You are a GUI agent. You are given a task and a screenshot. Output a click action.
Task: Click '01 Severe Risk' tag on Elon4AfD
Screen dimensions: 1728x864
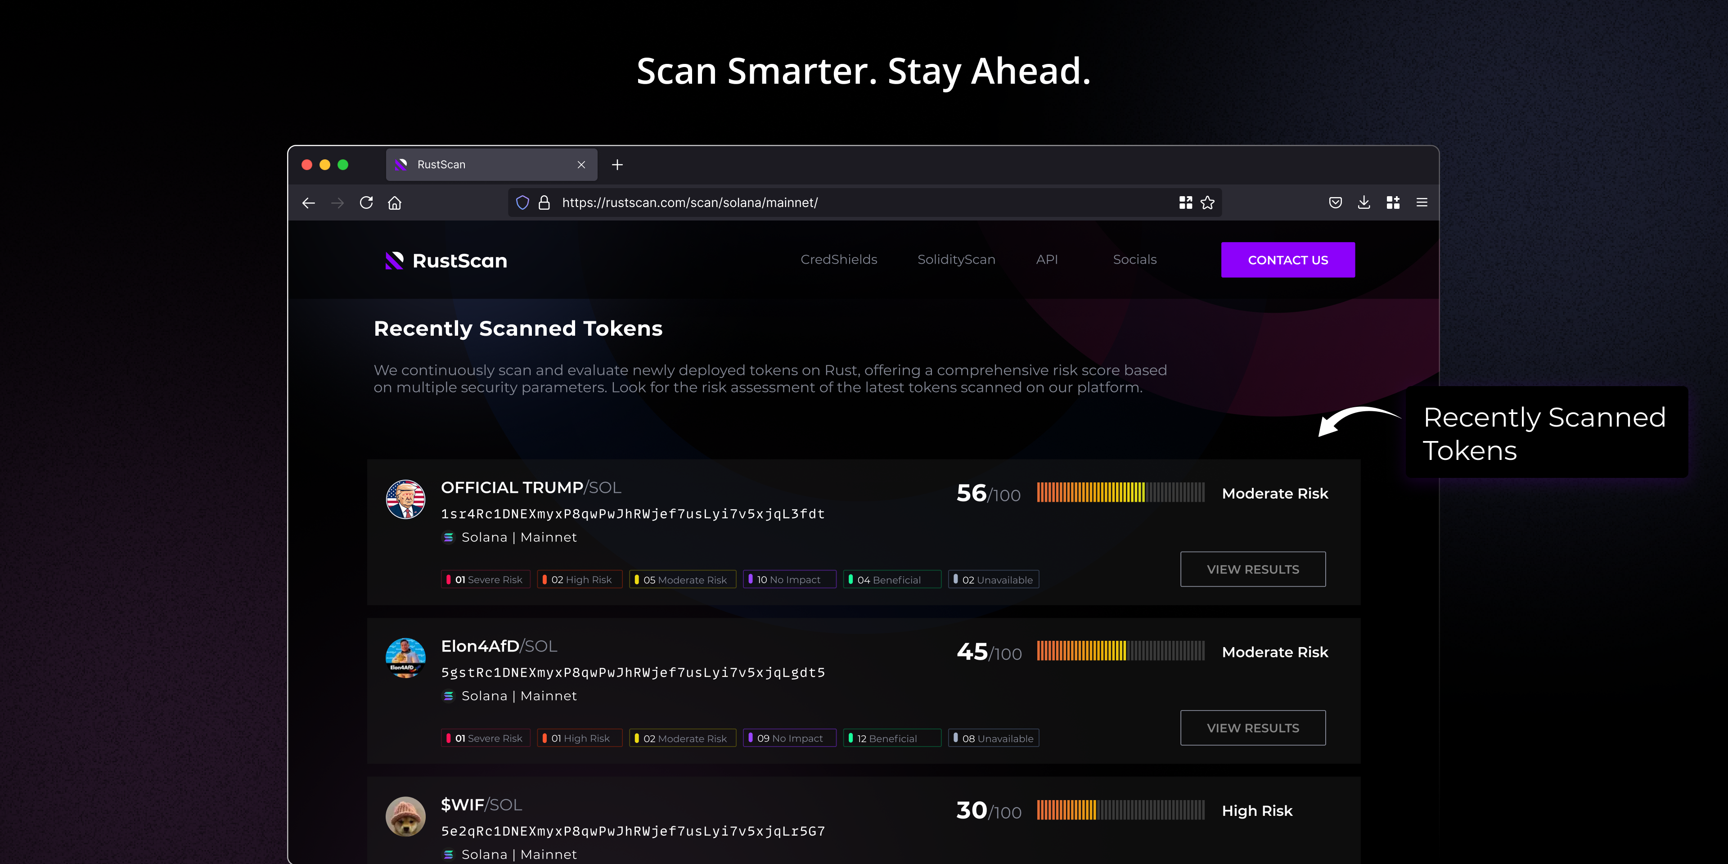[x=486, y=738]
